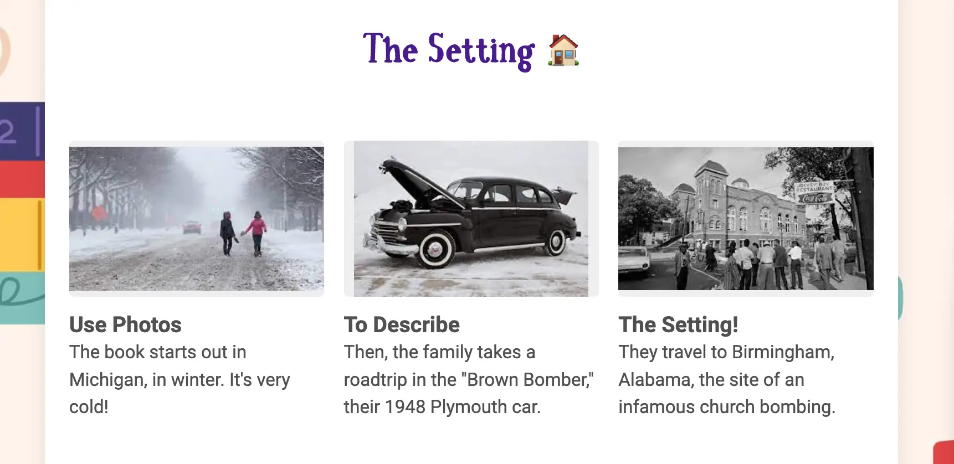954x464 pixels.
Task: Pick the teal block on left edge
Action: pos(22,298)
